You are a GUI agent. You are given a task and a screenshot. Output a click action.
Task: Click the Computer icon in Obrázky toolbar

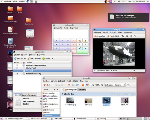(87, 85)
